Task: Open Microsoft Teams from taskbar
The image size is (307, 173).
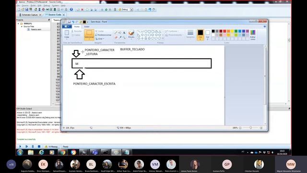Action: coord(94,152)
